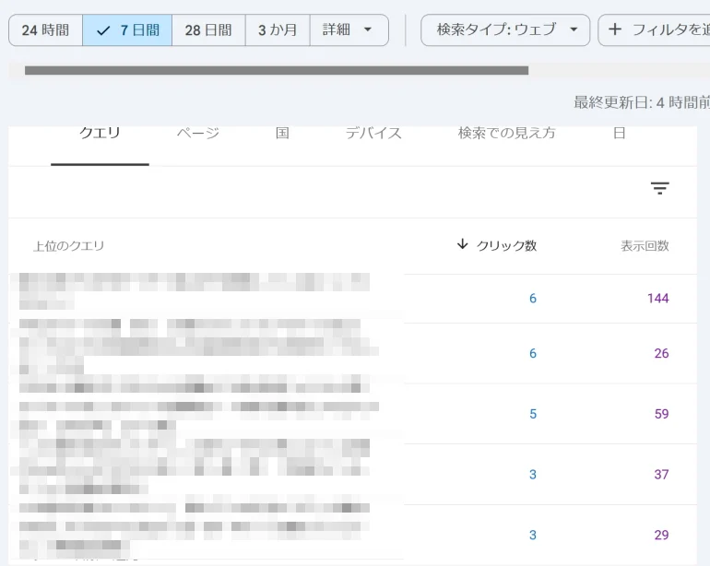Image resolution: width=710 pixels, height=566 pixels.
Task: Open the クエリ tab
Action: point(100,134)
